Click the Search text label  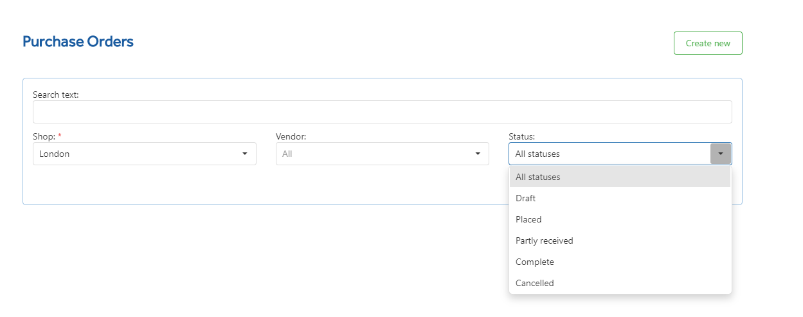pos(55,95)
